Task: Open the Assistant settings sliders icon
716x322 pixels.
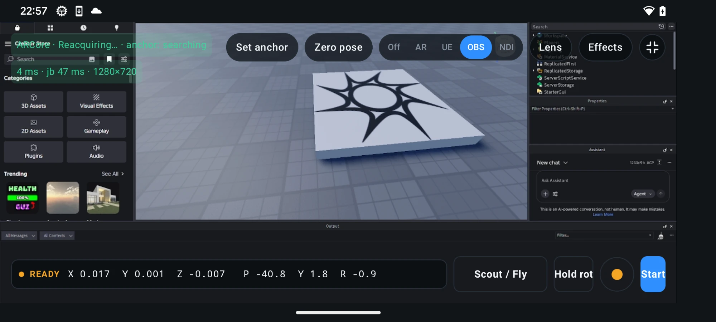Action: [x=555, y=194]
